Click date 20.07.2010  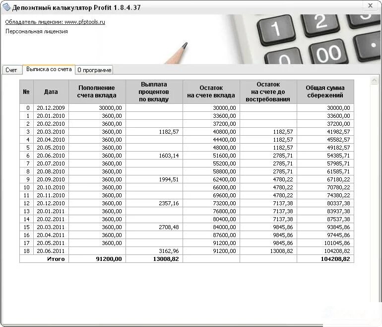tap(51, 163)
